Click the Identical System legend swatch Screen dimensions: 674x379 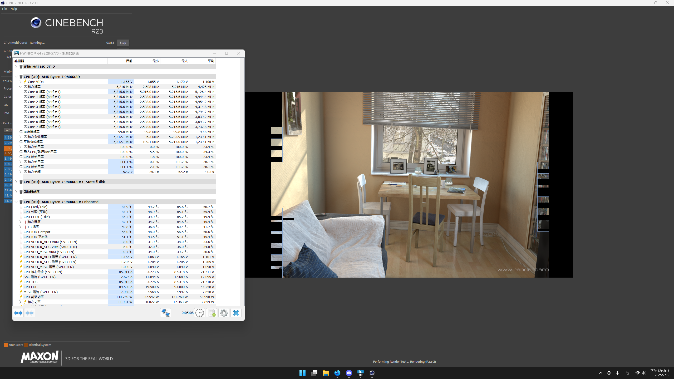pyautogui.click(x=26, y=345)
